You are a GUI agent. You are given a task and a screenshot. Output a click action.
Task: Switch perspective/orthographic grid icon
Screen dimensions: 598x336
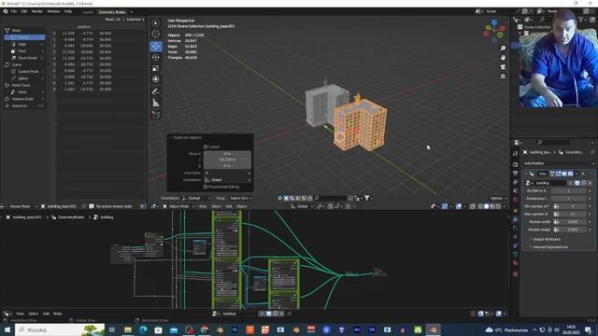[503, 77]
